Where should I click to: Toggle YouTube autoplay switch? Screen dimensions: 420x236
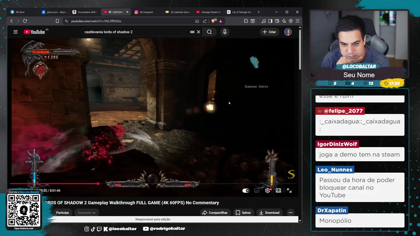pyautogui.click(x=246, y=190)
